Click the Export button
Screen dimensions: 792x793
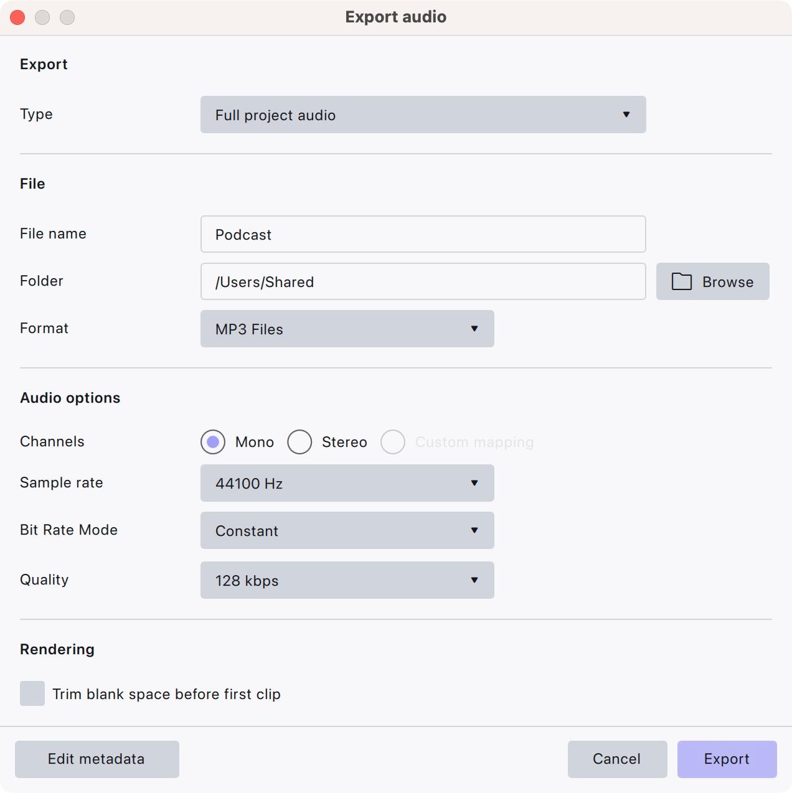click(727, 759)
